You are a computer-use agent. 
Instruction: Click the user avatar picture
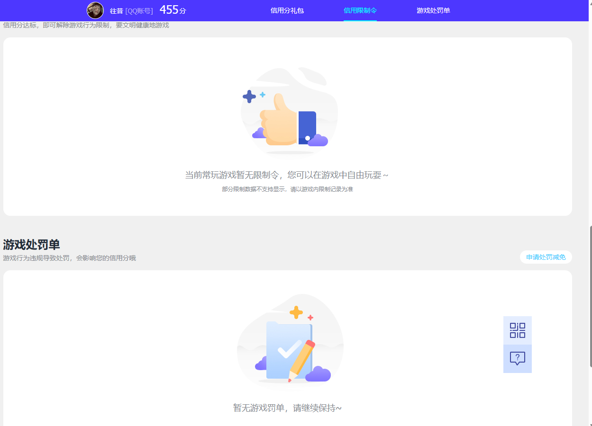(95, 10)
